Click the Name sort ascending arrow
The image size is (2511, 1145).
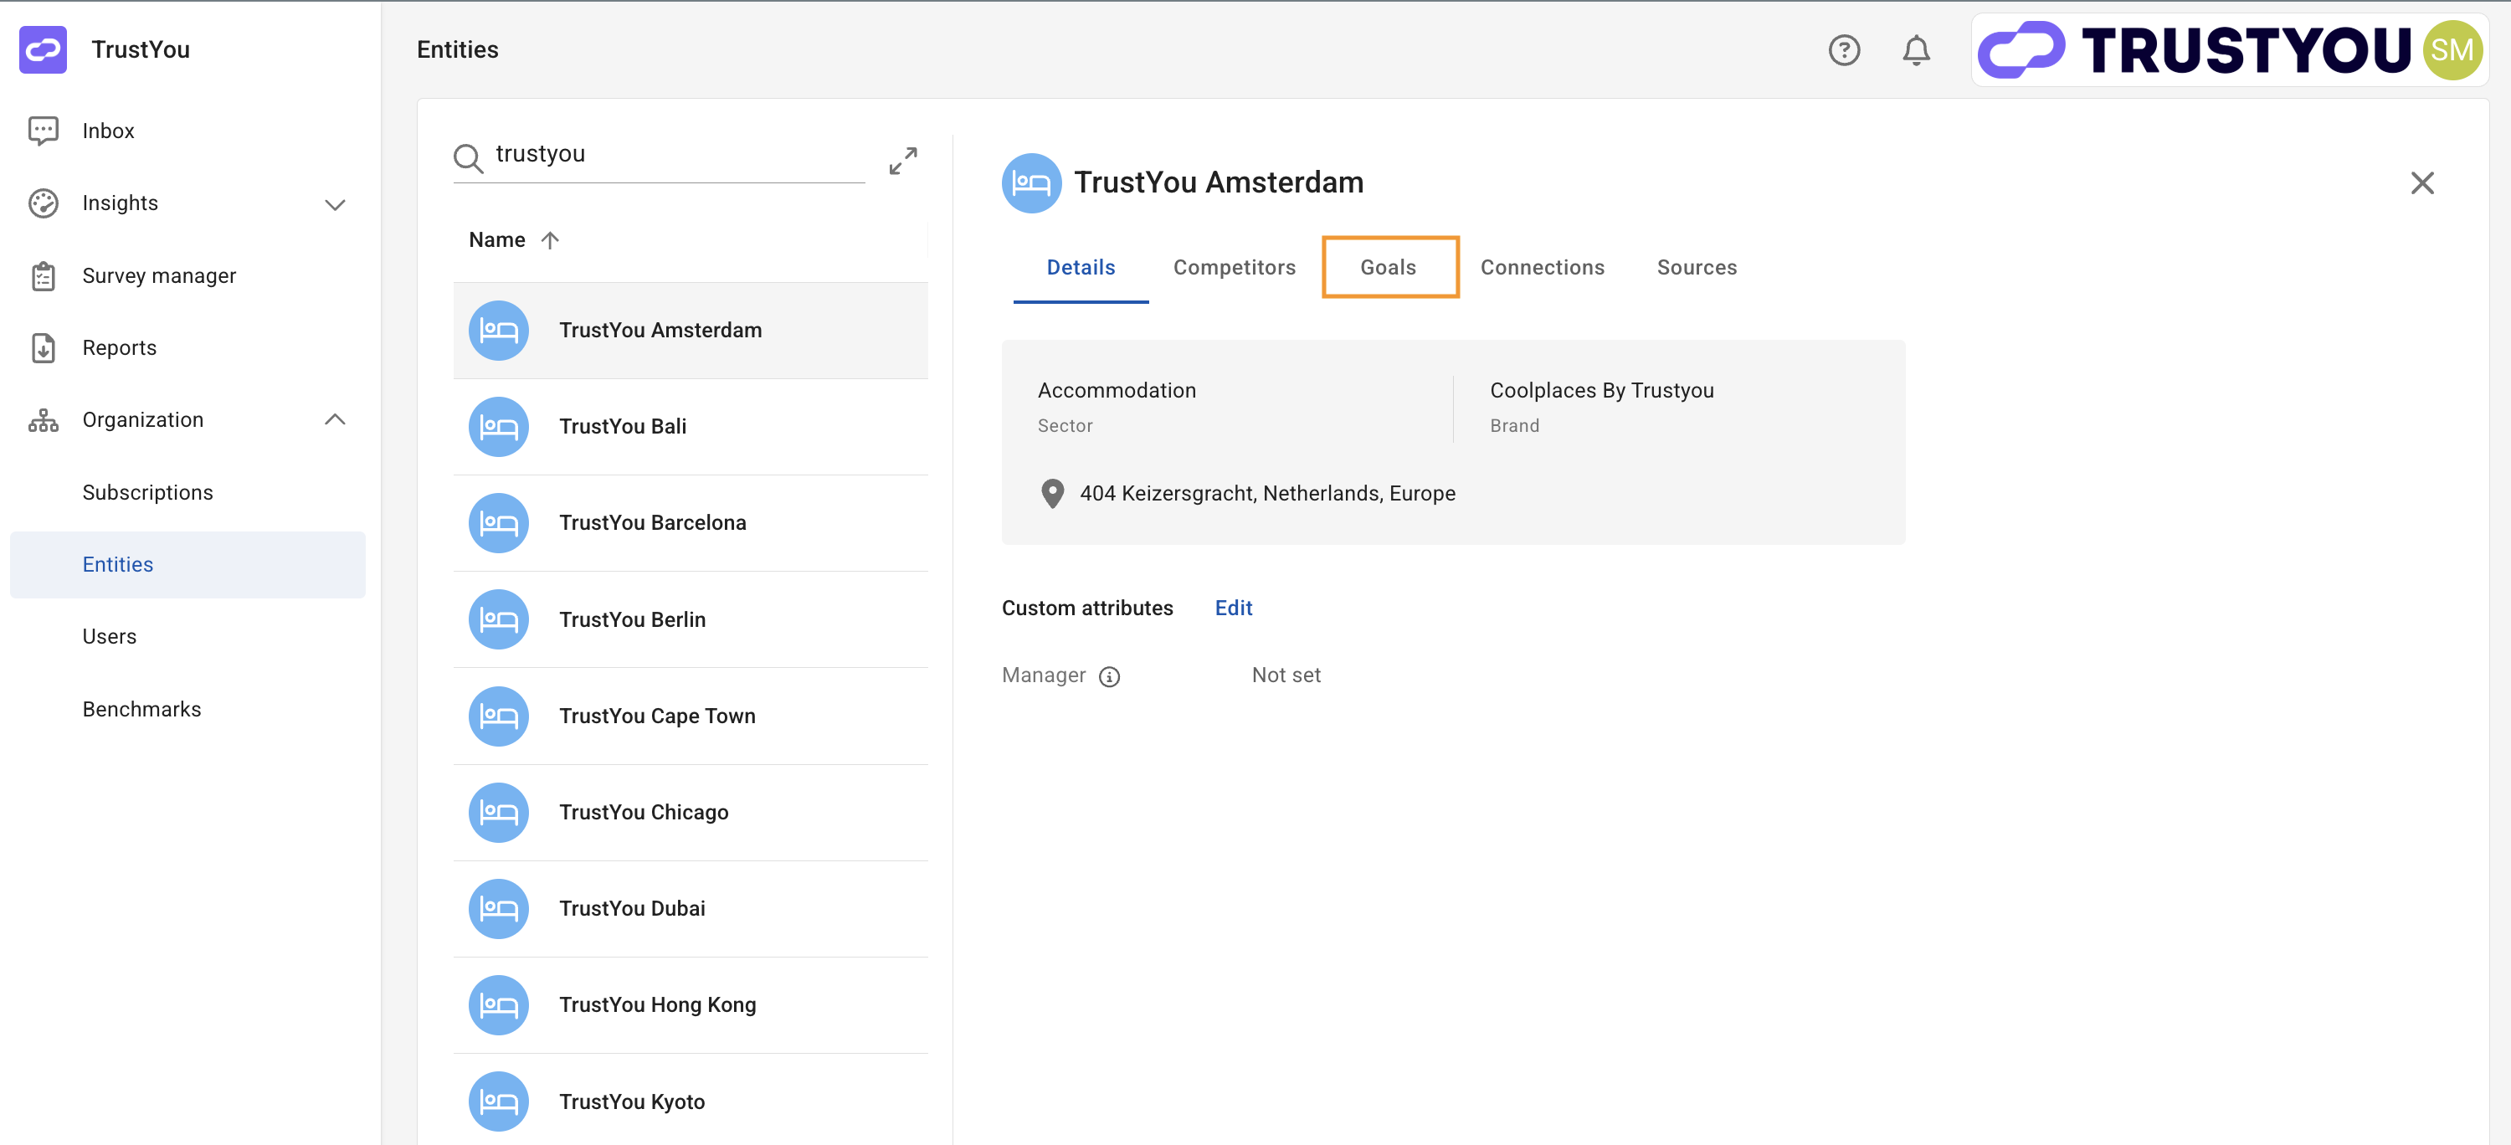coord(550,239)
